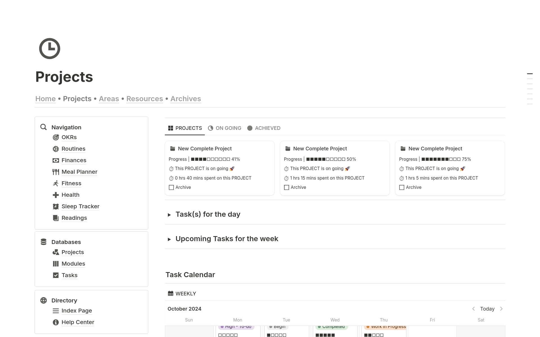Open the Home breadcrumb link
The image size is (540, 337).
[x=46, y=99]
